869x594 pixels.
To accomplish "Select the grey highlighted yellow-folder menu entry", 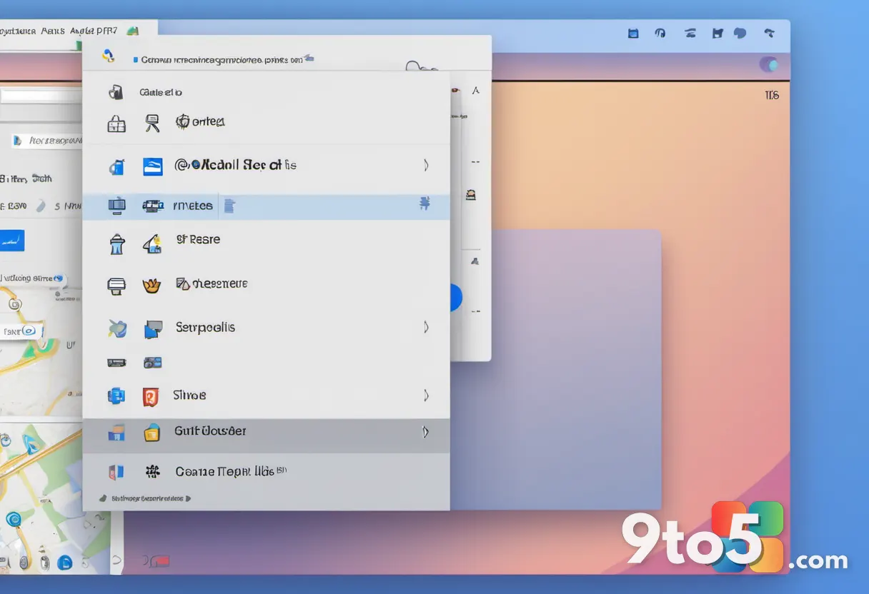I will tap(266, 436).
